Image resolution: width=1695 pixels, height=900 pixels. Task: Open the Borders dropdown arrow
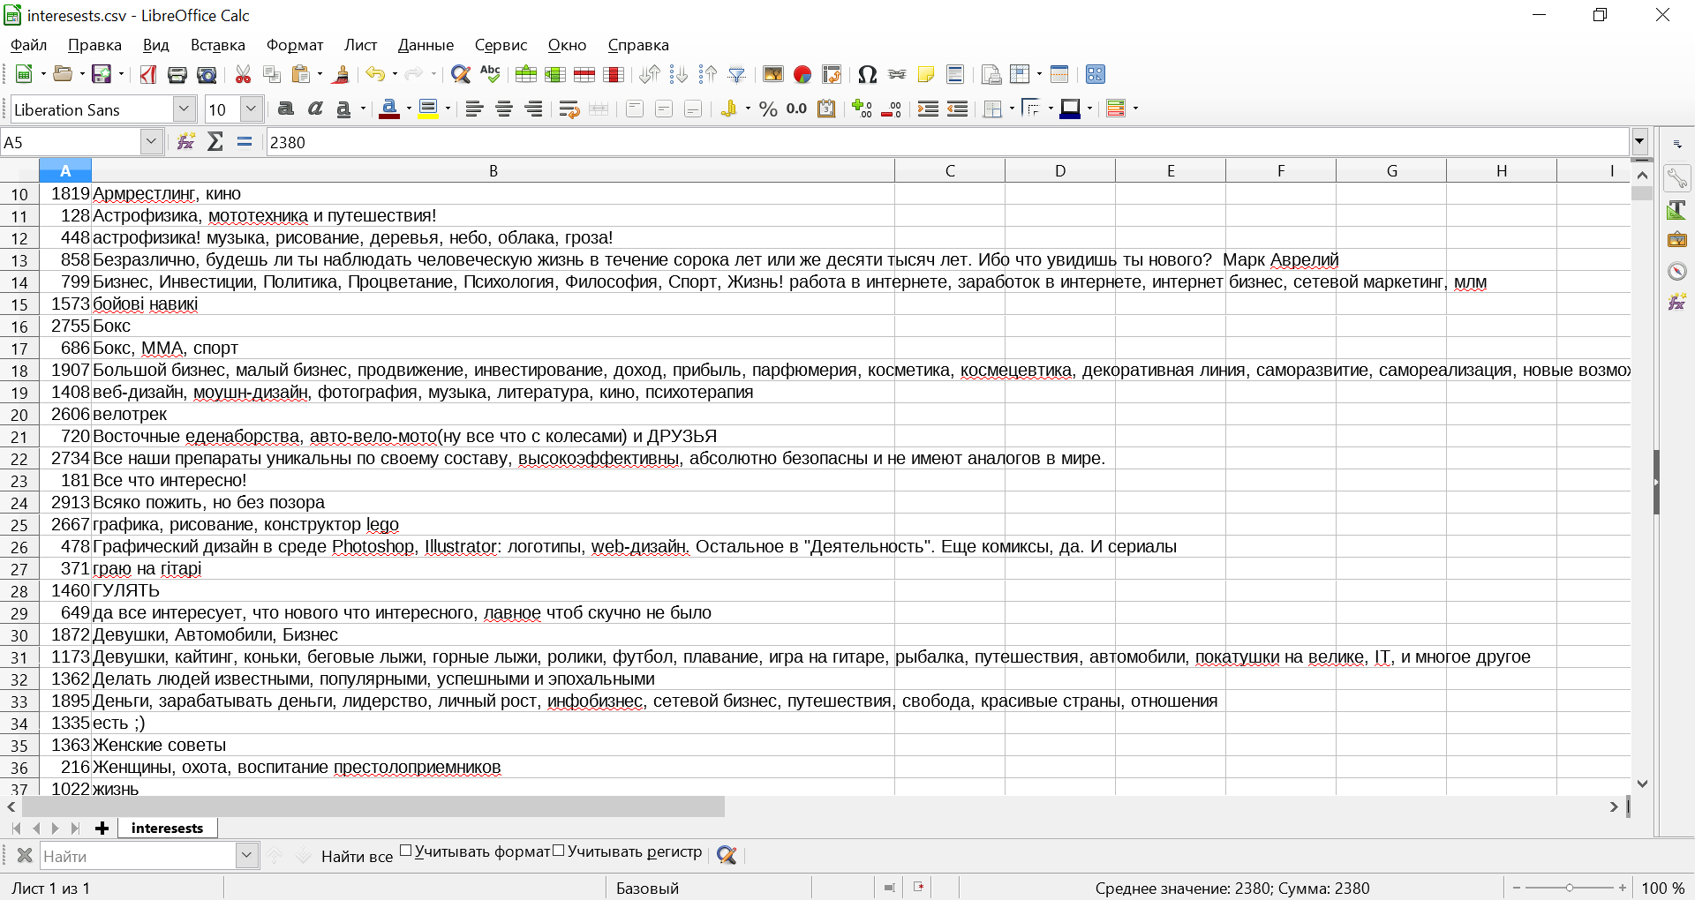[x=1012, y=109]
